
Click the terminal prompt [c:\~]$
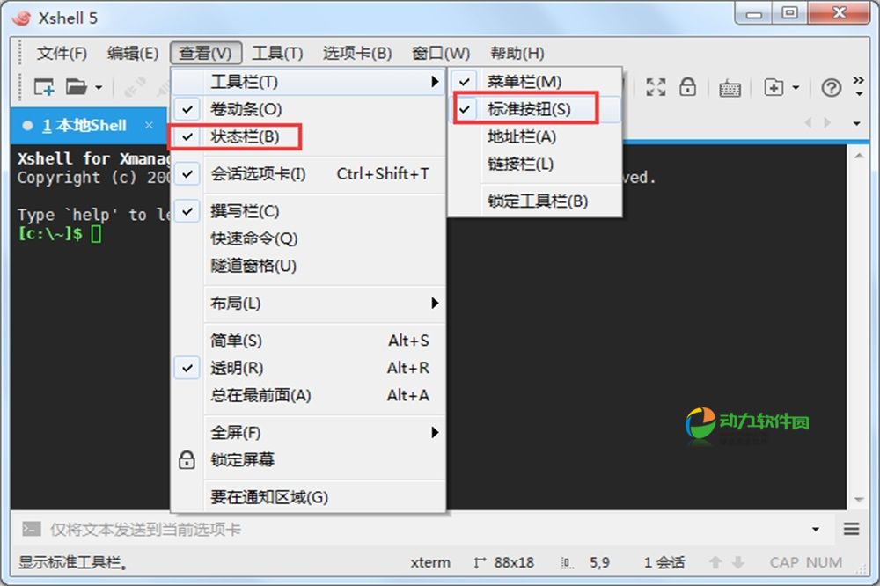coord(50,233)
